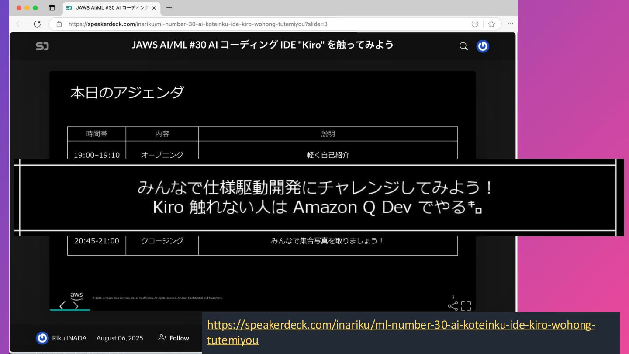This screenshot has height=354, width=629.
Task: Click Riku INADA's avatar
Action: [x=42, y=338]
